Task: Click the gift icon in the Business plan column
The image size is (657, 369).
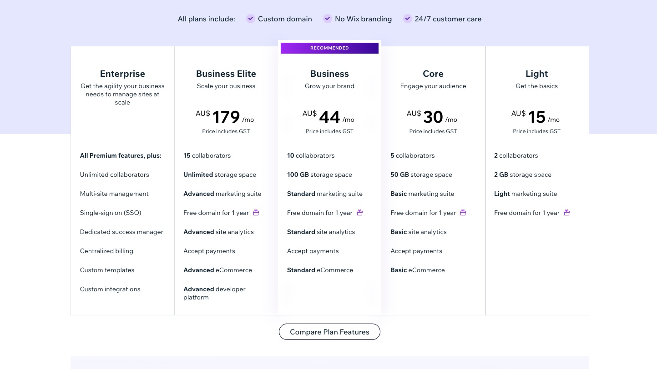Action: tap(359, 212)
